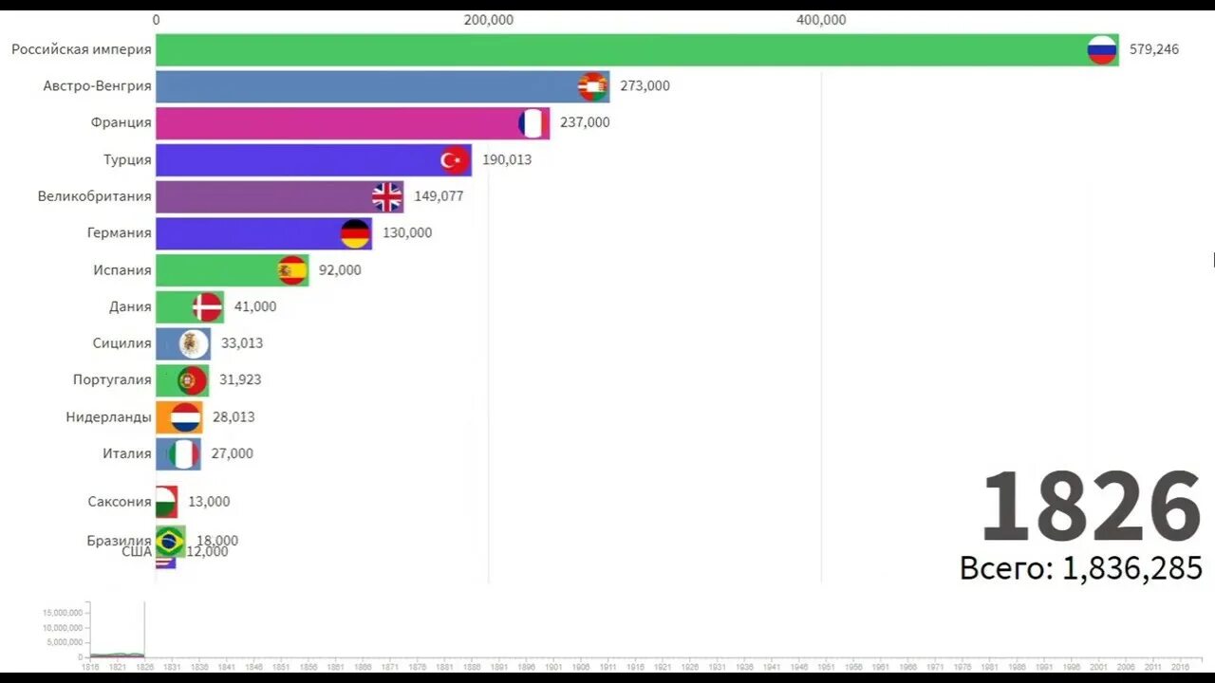1215x683 pixels.
Task: Select the Бразилия label
Action: (x=120, y=540)
